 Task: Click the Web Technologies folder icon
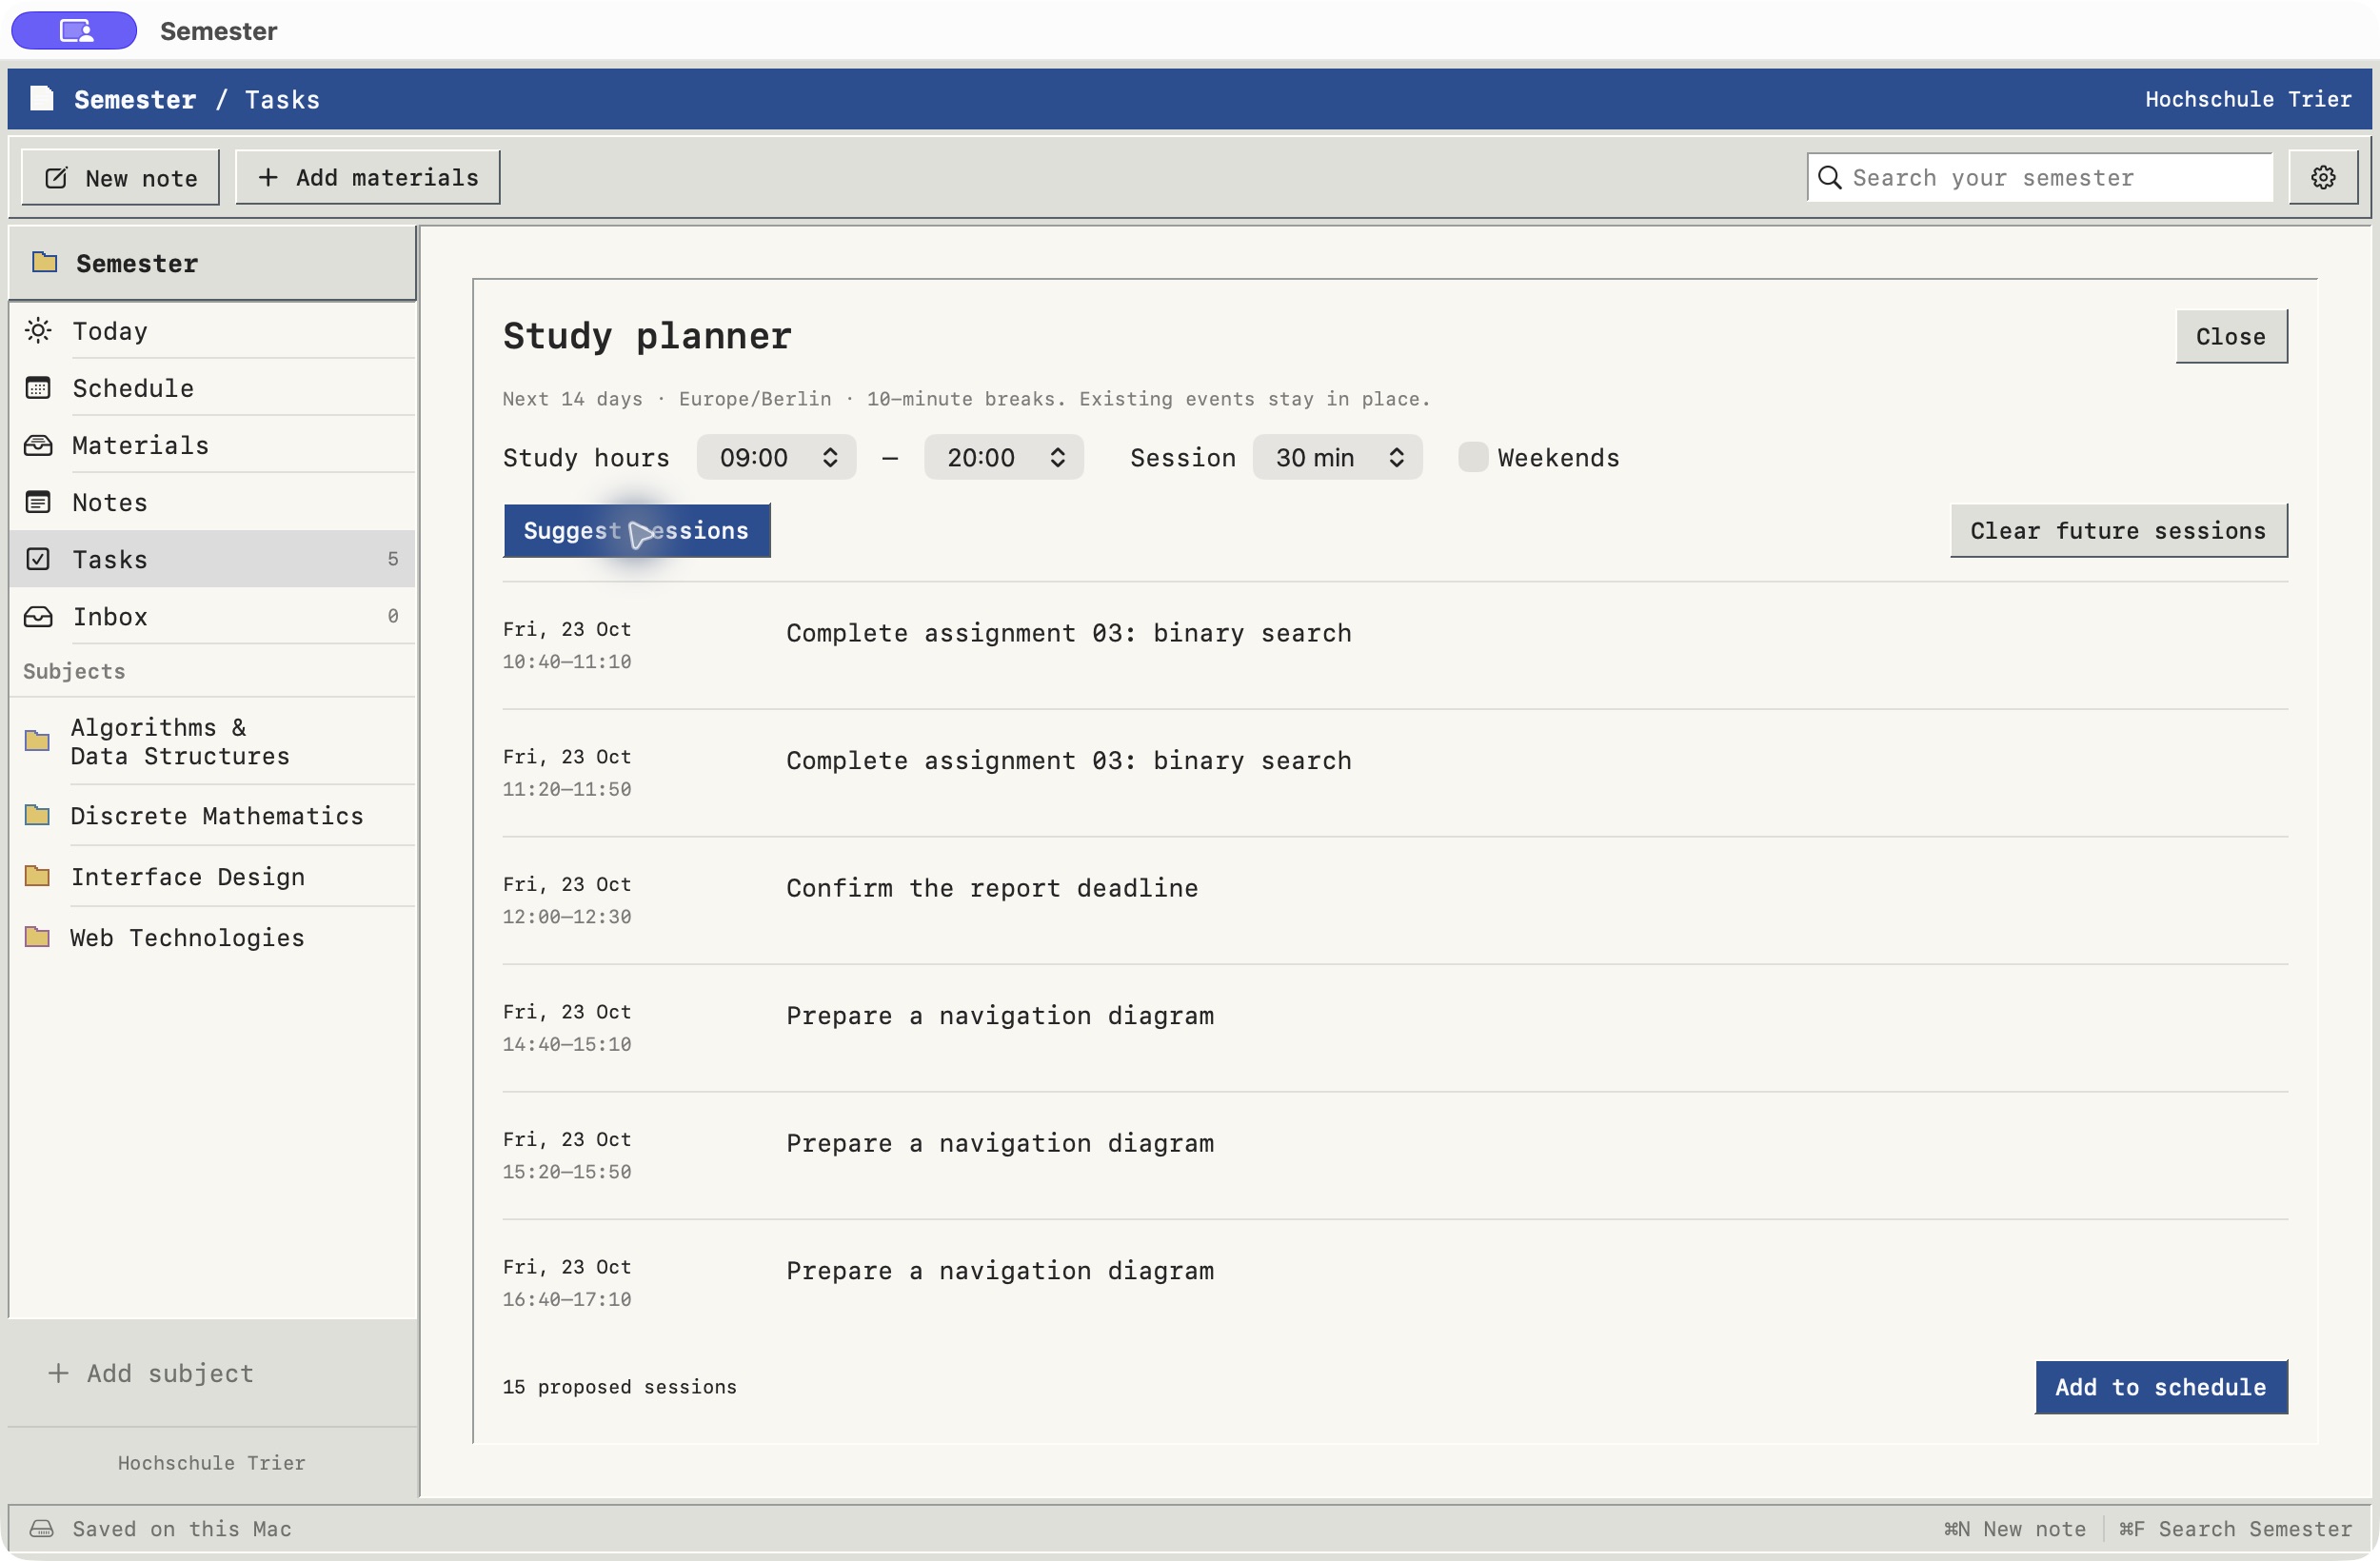tap(37, 937)
